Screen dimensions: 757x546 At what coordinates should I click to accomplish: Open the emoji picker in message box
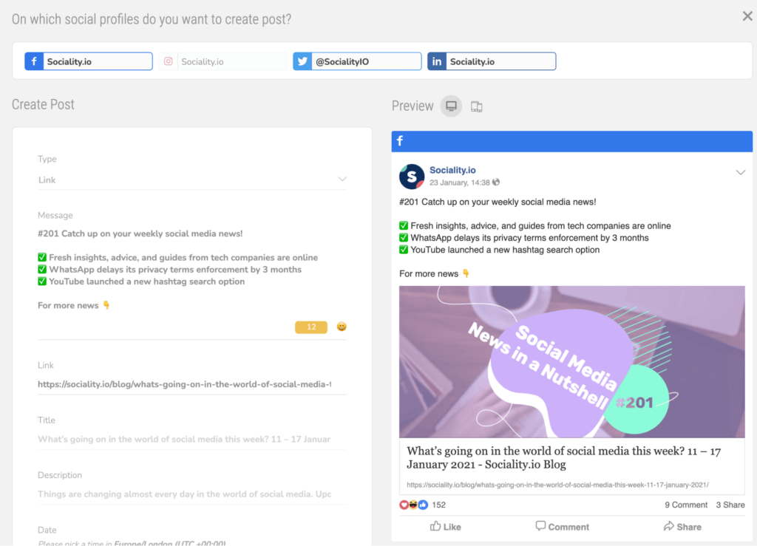pyautogui.click(x=342, y=327)
